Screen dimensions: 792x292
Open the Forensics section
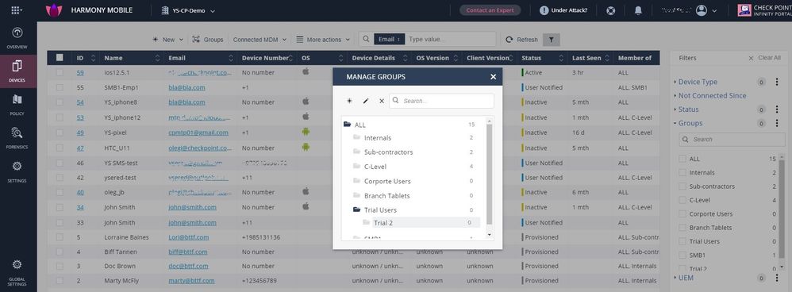pos(17,138)
